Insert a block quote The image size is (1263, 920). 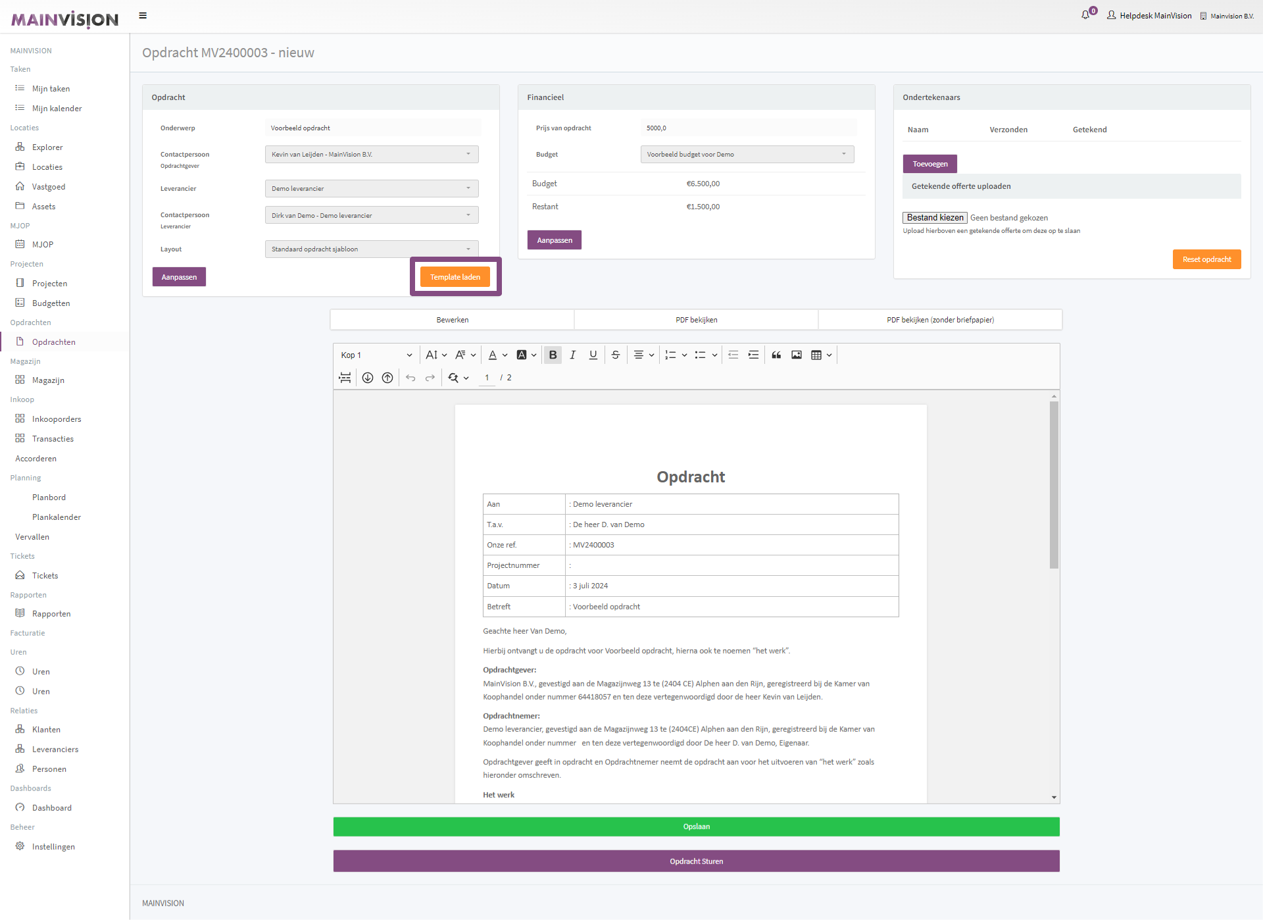click(776, 355)
